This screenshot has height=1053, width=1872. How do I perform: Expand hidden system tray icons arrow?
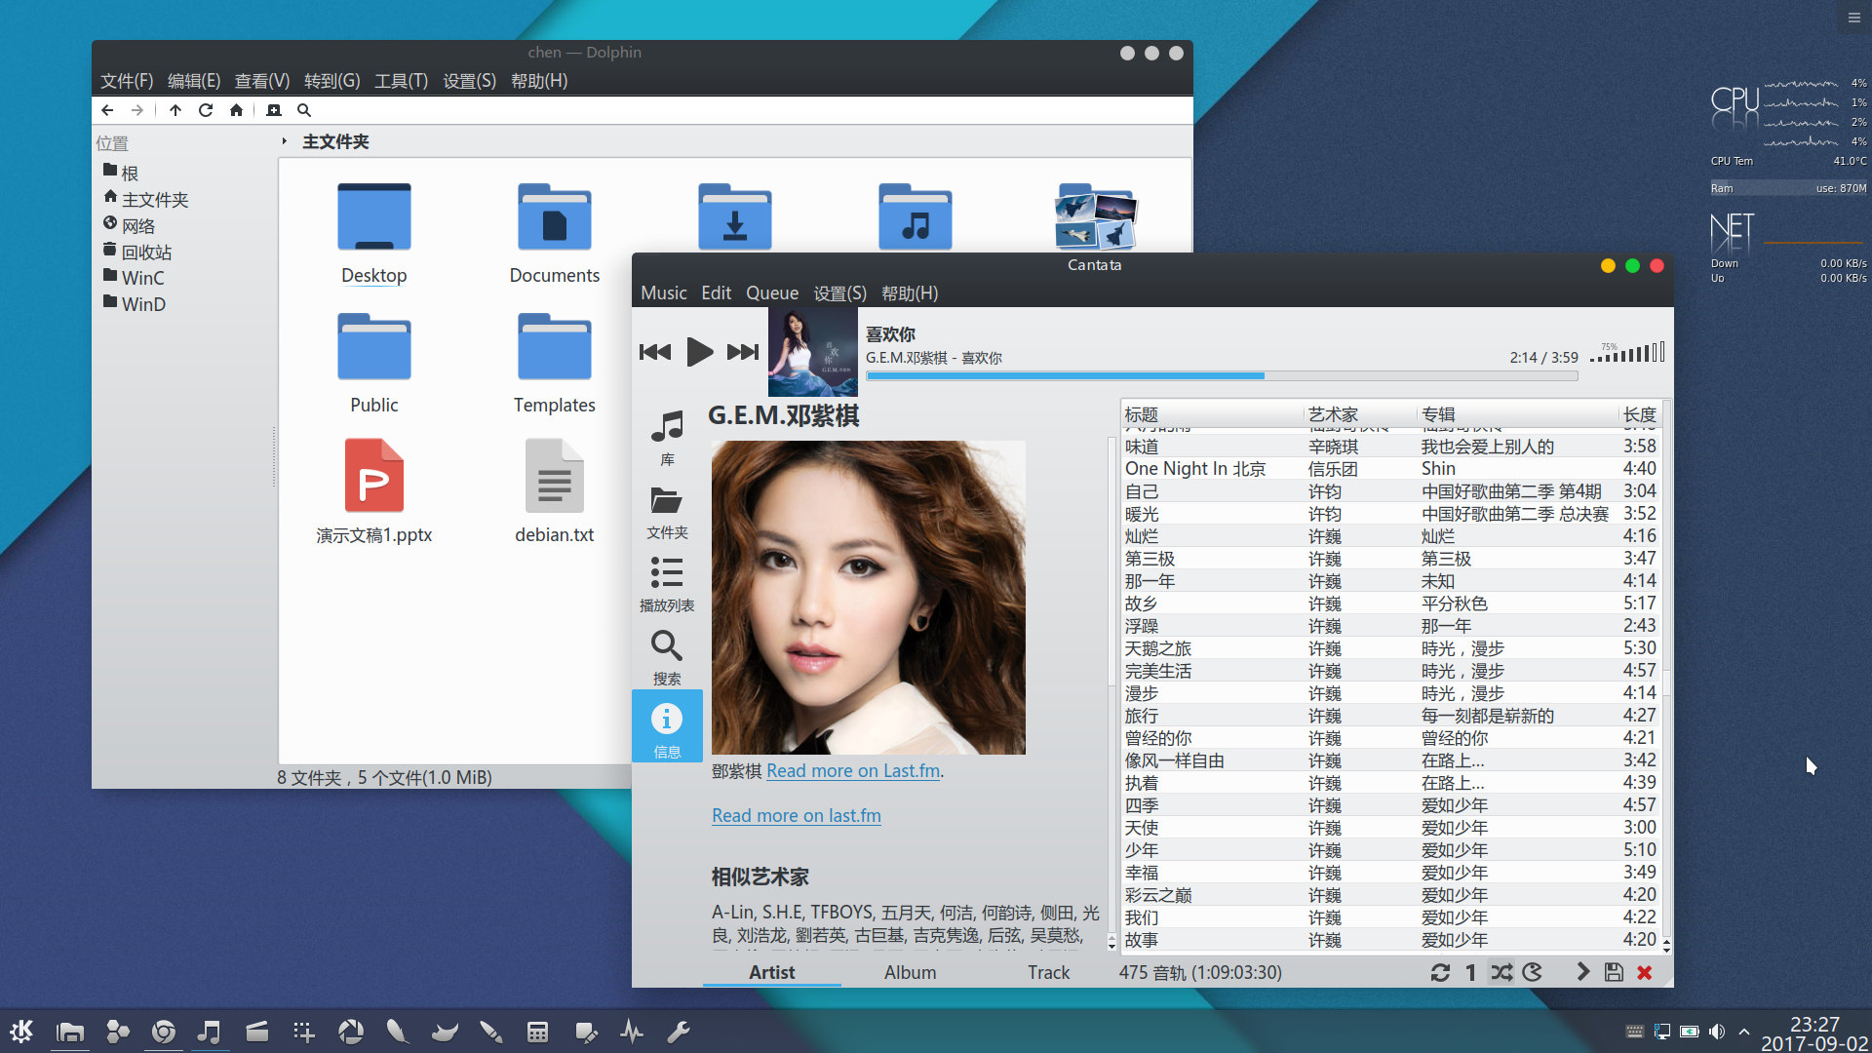tap(1744, 1031)
